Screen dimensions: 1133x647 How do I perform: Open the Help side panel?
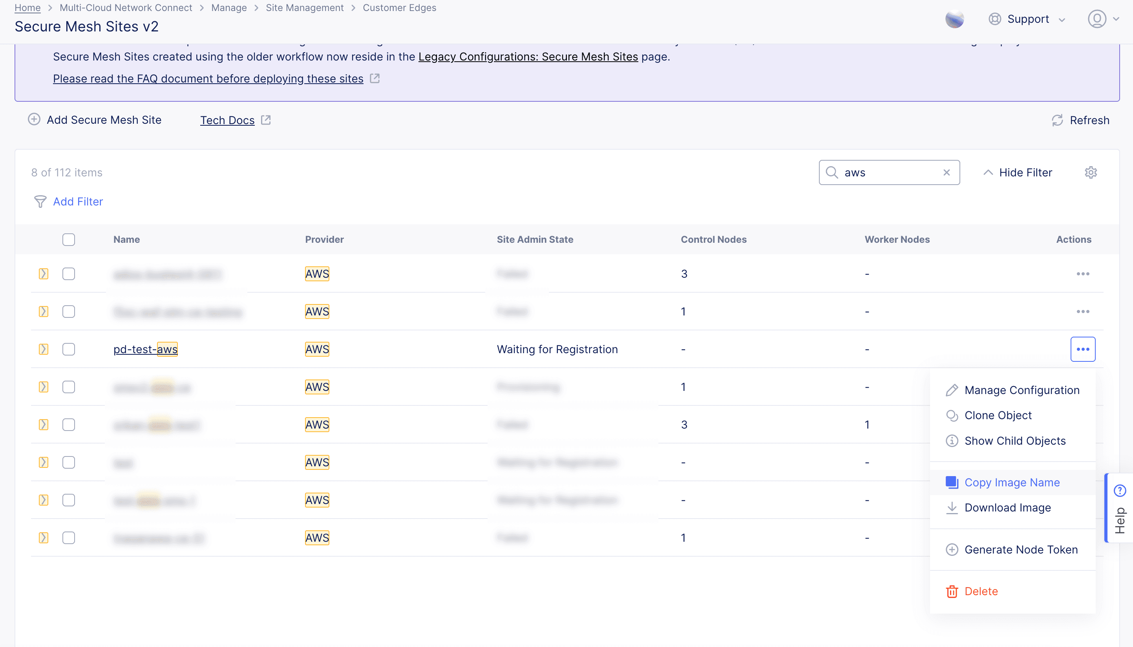pos(1119,508)
